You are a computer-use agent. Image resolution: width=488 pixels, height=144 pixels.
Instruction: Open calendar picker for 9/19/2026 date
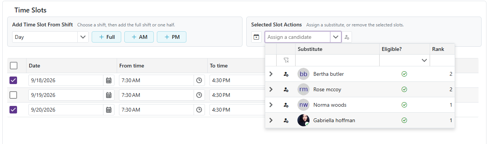(109, 95)
